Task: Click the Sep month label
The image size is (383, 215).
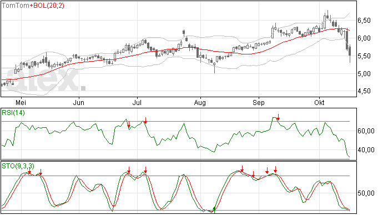Action: click(259, 103)
